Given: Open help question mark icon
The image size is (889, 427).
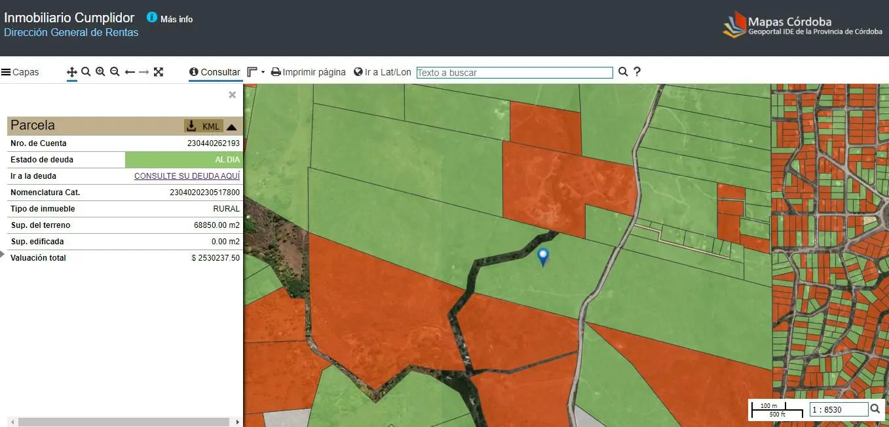Looking at the screenshot, I should tap(637, 72).
